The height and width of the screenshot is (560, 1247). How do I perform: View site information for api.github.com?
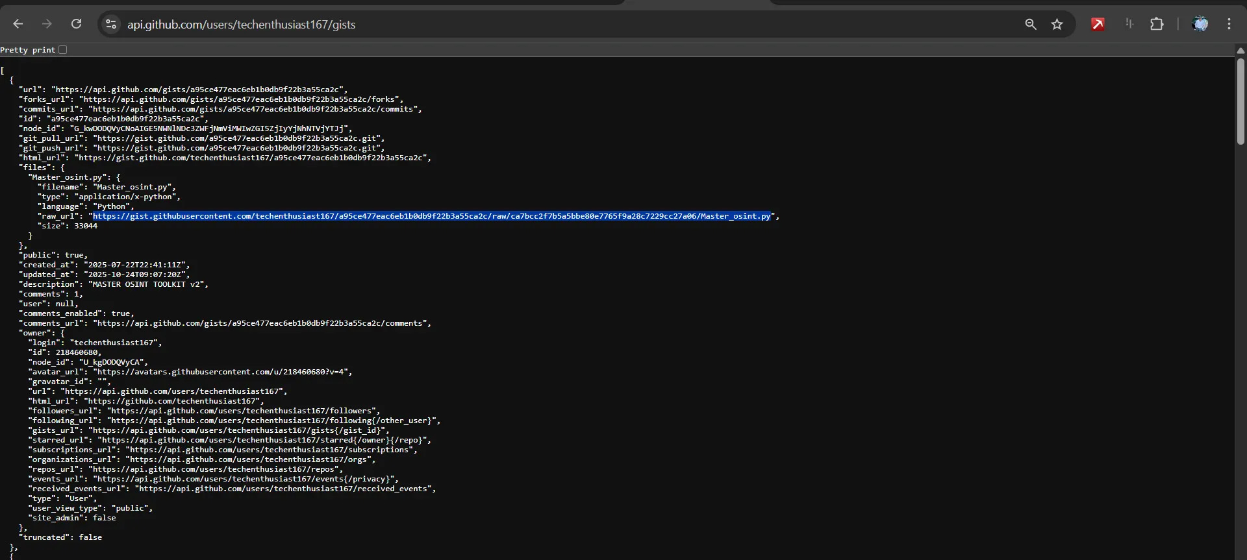click(111, 24)
